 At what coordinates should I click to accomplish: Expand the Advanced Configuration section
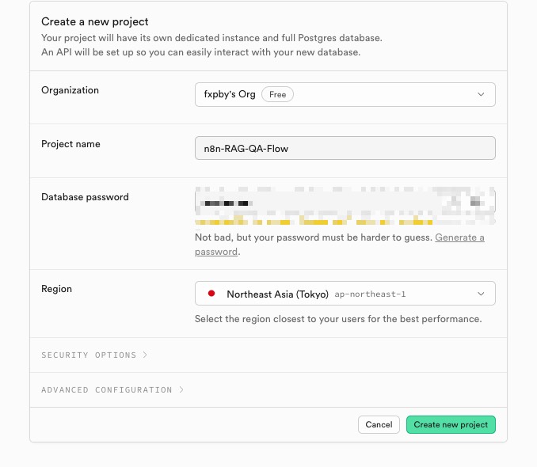click(x=107, y=390)
